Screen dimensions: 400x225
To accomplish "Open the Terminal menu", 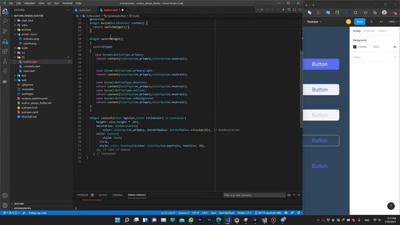I will (x=67, y=3).
